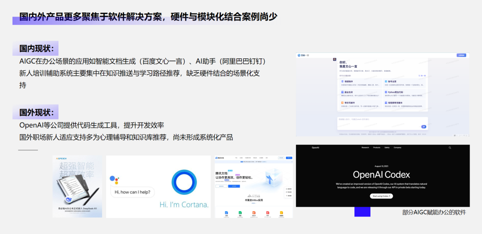Click the 腾讯文档 logo icon
Screen dimensions: 482x234
216,158
